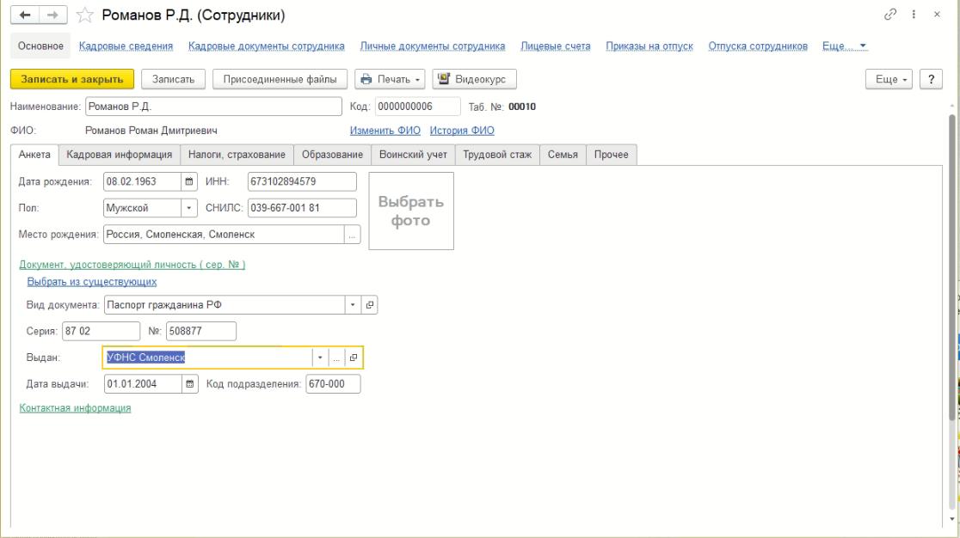The width and height of the screenshot is (960, 538).
Task: Open calendar picker for Дата рождения
Action: click(x=189, y=181)
